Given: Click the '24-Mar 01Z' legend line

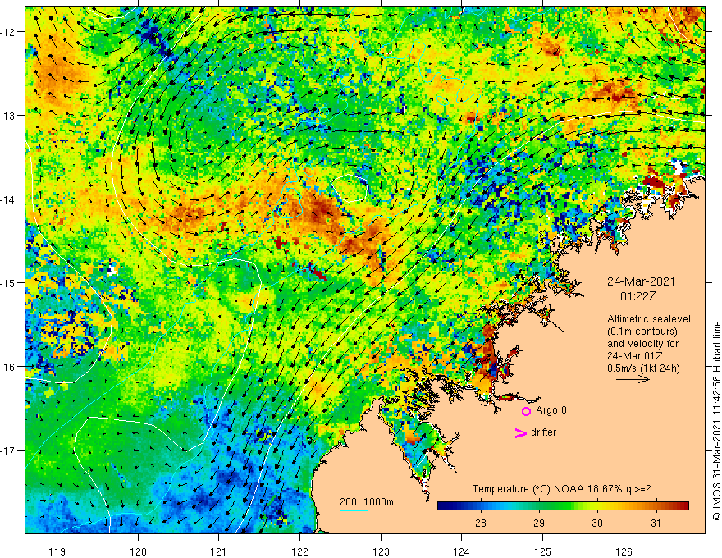Looking at the screenshot, I should [x=635, y=356].
